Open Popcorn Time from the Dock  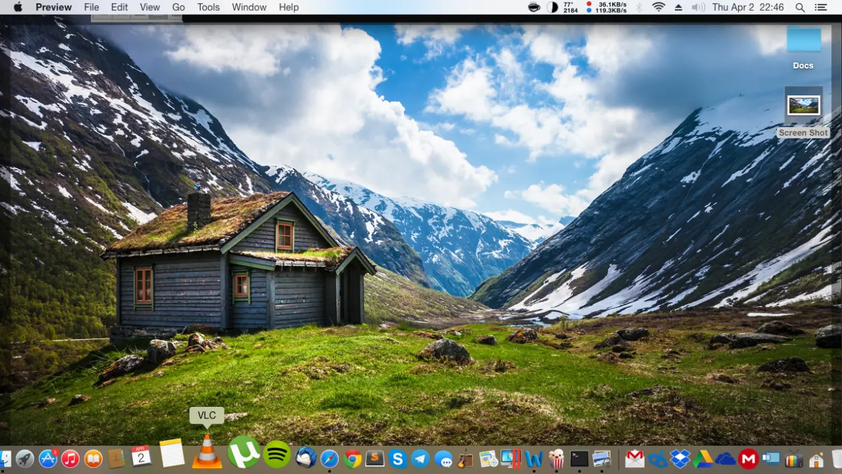tap(556, 459)
